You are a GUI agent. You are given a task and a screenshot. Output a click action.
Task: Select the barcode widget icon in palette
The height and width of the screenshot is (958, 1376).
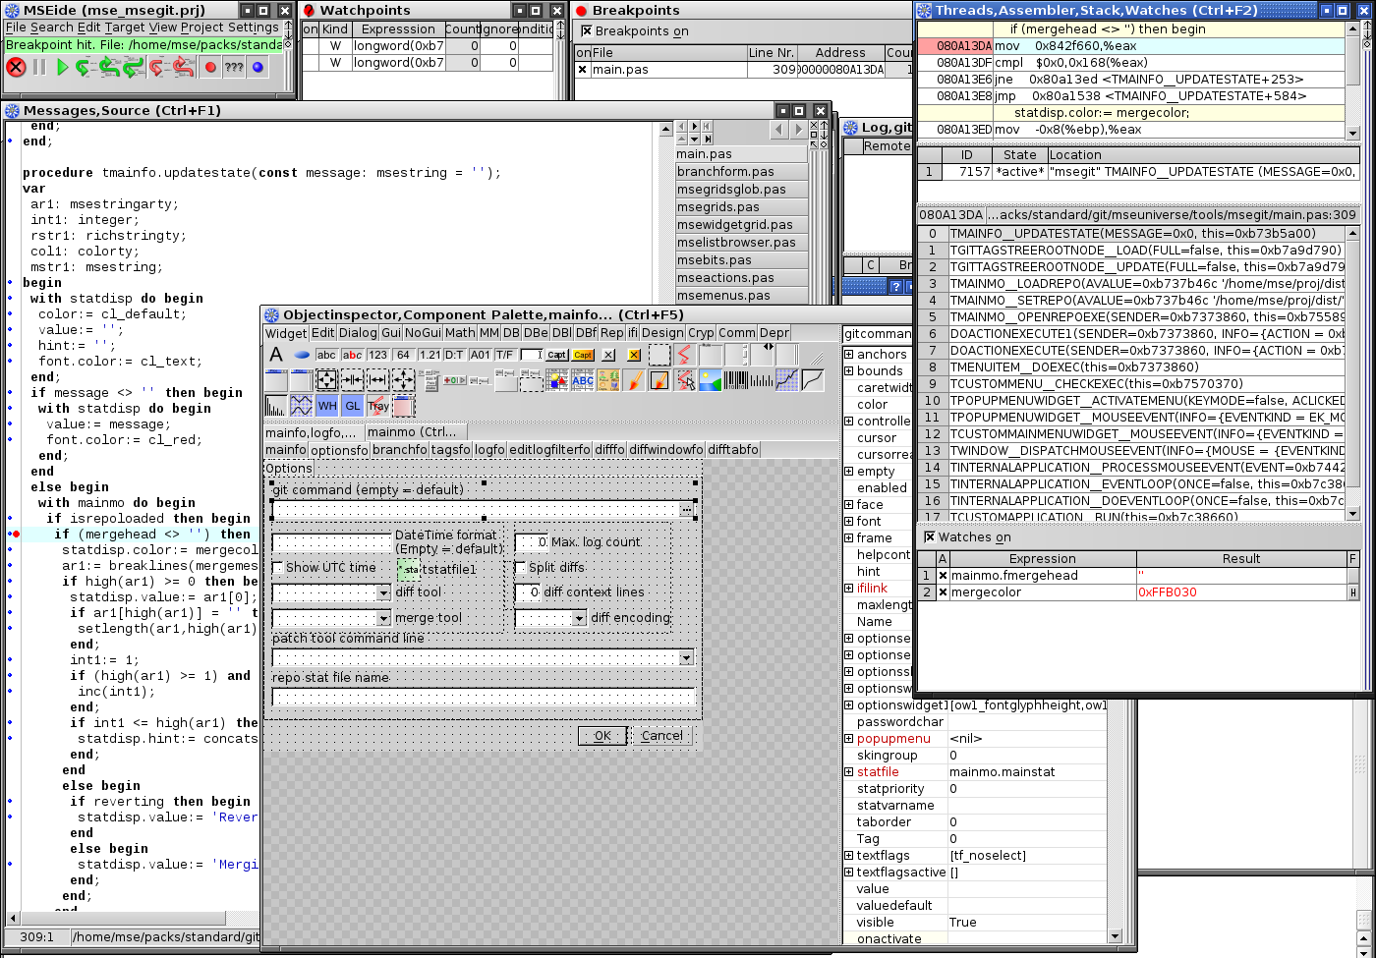point(736,379)
